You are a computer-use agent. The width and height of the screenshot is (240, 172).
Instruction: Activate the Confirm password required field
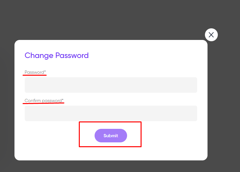pos(111,113)
